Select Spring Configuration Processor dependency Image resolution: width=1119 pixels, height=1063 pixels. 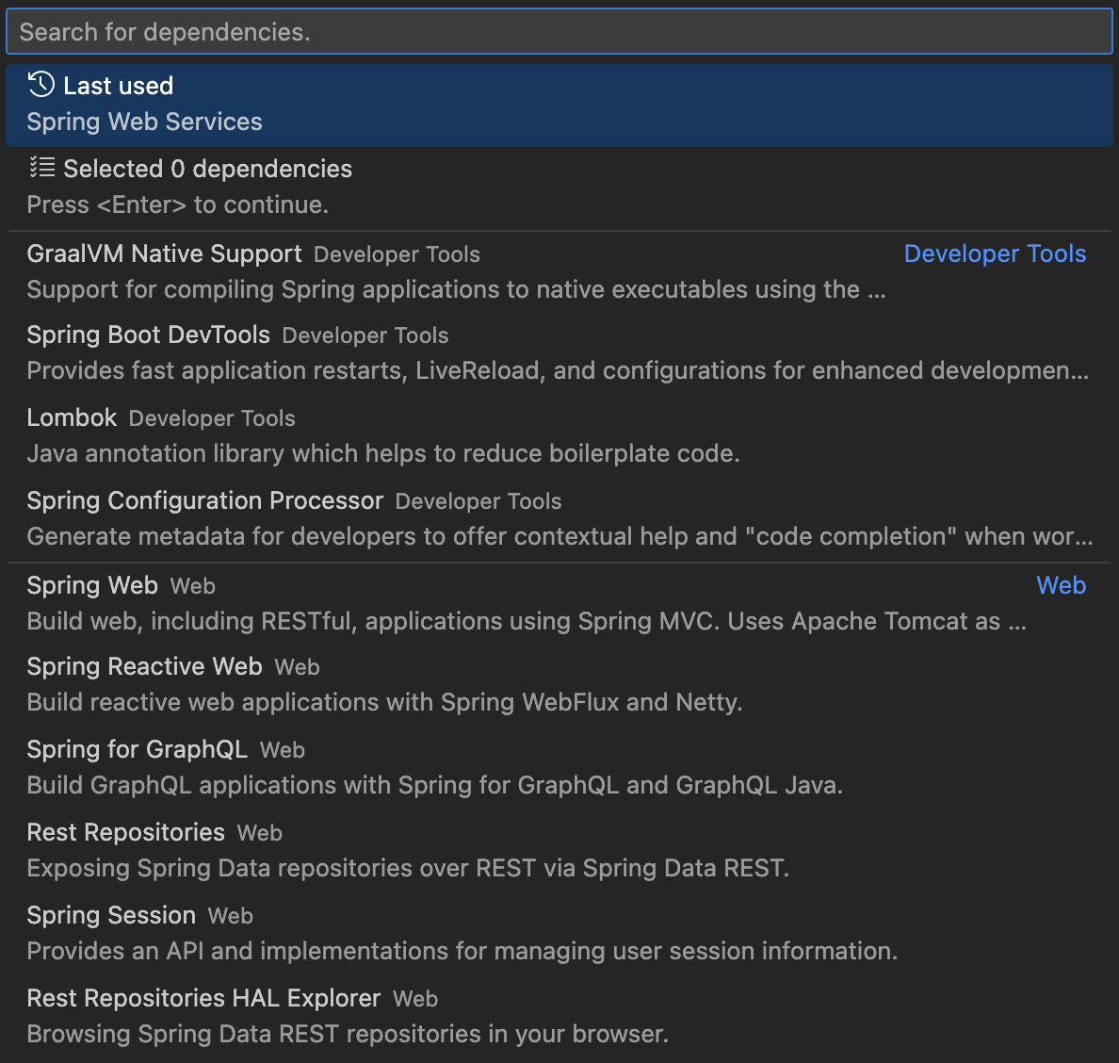point(559,519)
